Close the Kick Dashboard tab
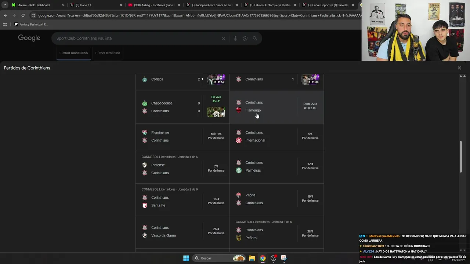470x264 pixels. (62, 5)
